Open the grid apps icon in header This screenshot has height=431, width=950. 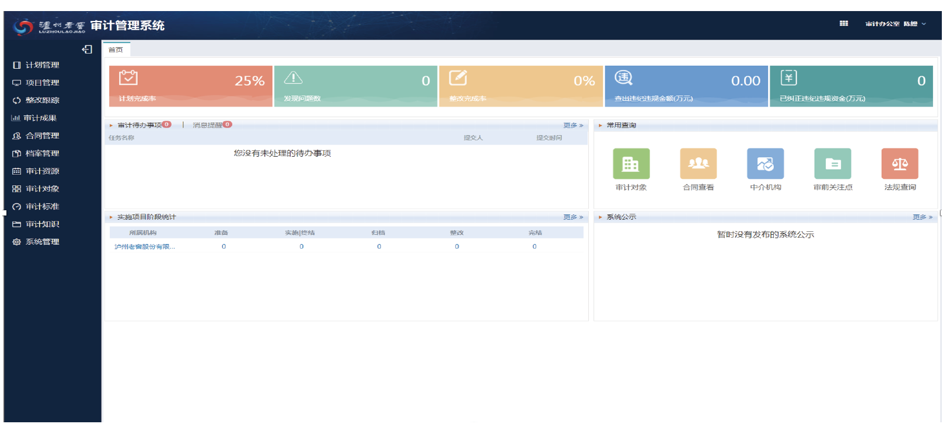pos(844,23)
